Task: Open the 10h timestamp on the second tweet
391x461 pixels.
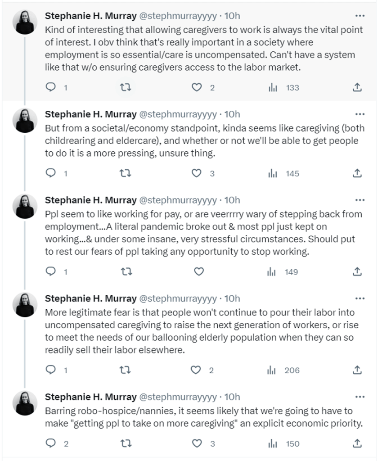Action: pyautogui.click(x=232, y=114)
